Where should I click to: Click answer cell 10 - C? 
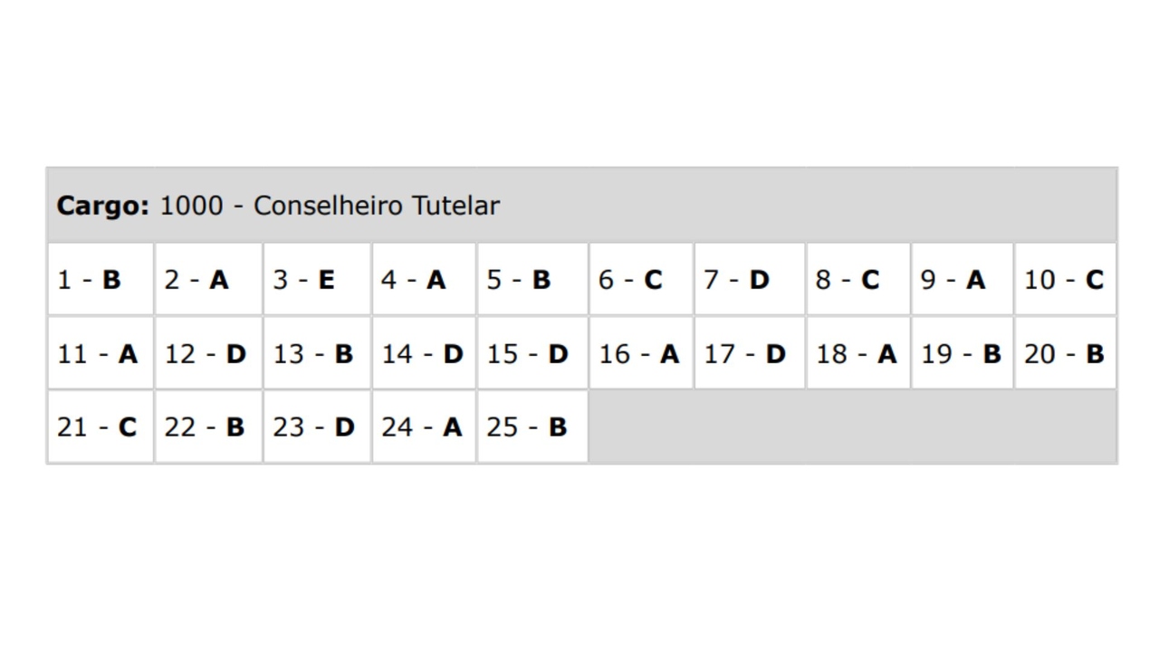[1065, 280]
